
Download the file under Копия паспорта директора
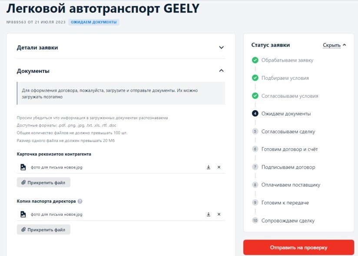[209, 214]
